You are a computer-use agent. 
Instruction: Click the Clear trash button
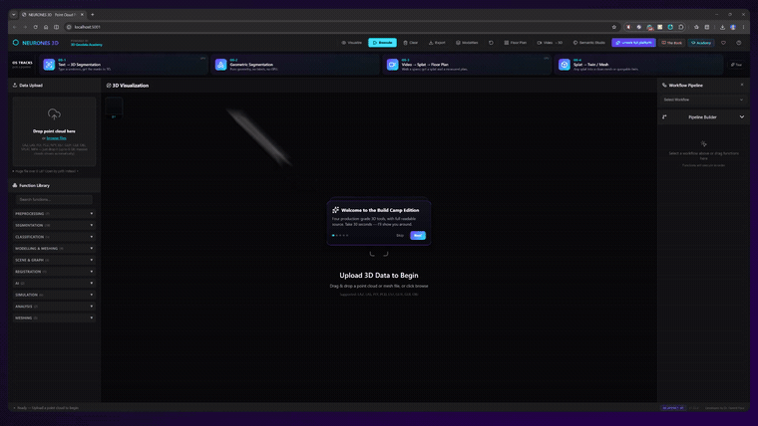pos(411,43)
